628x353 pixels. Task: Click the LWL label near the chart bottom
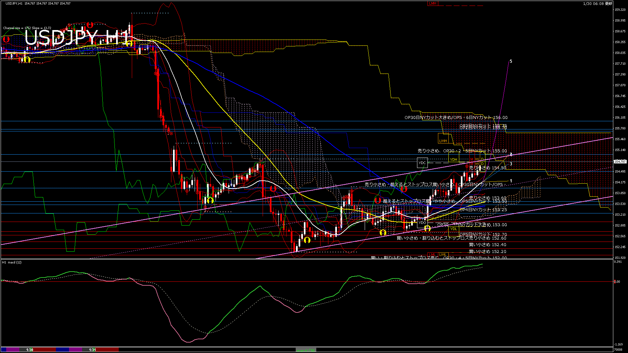coord(443,255)
